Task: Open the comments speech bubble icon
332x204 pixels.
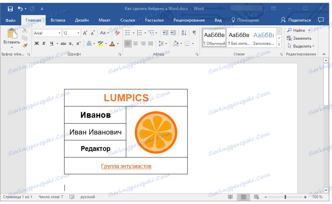Action: coord(321,20)
